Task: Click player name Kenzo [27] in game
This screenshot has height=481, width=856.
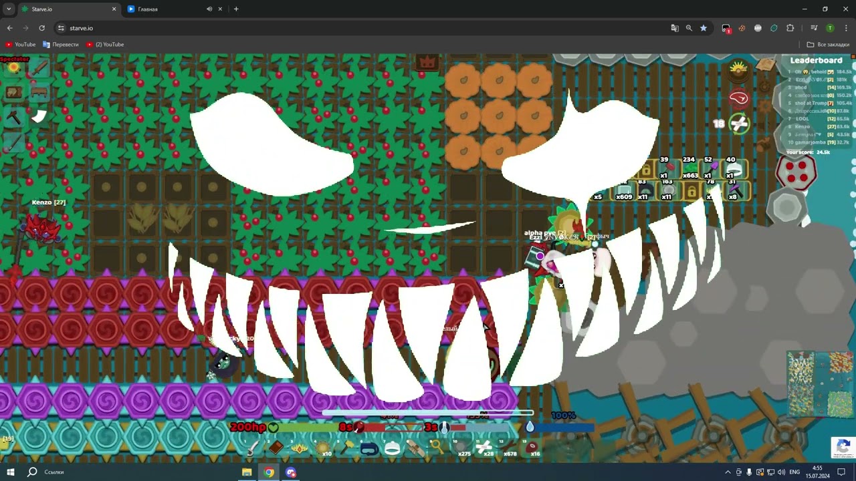Action: pos(49,202)
